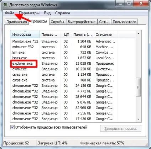Switch to the Пользователи tab

(124, 22)
